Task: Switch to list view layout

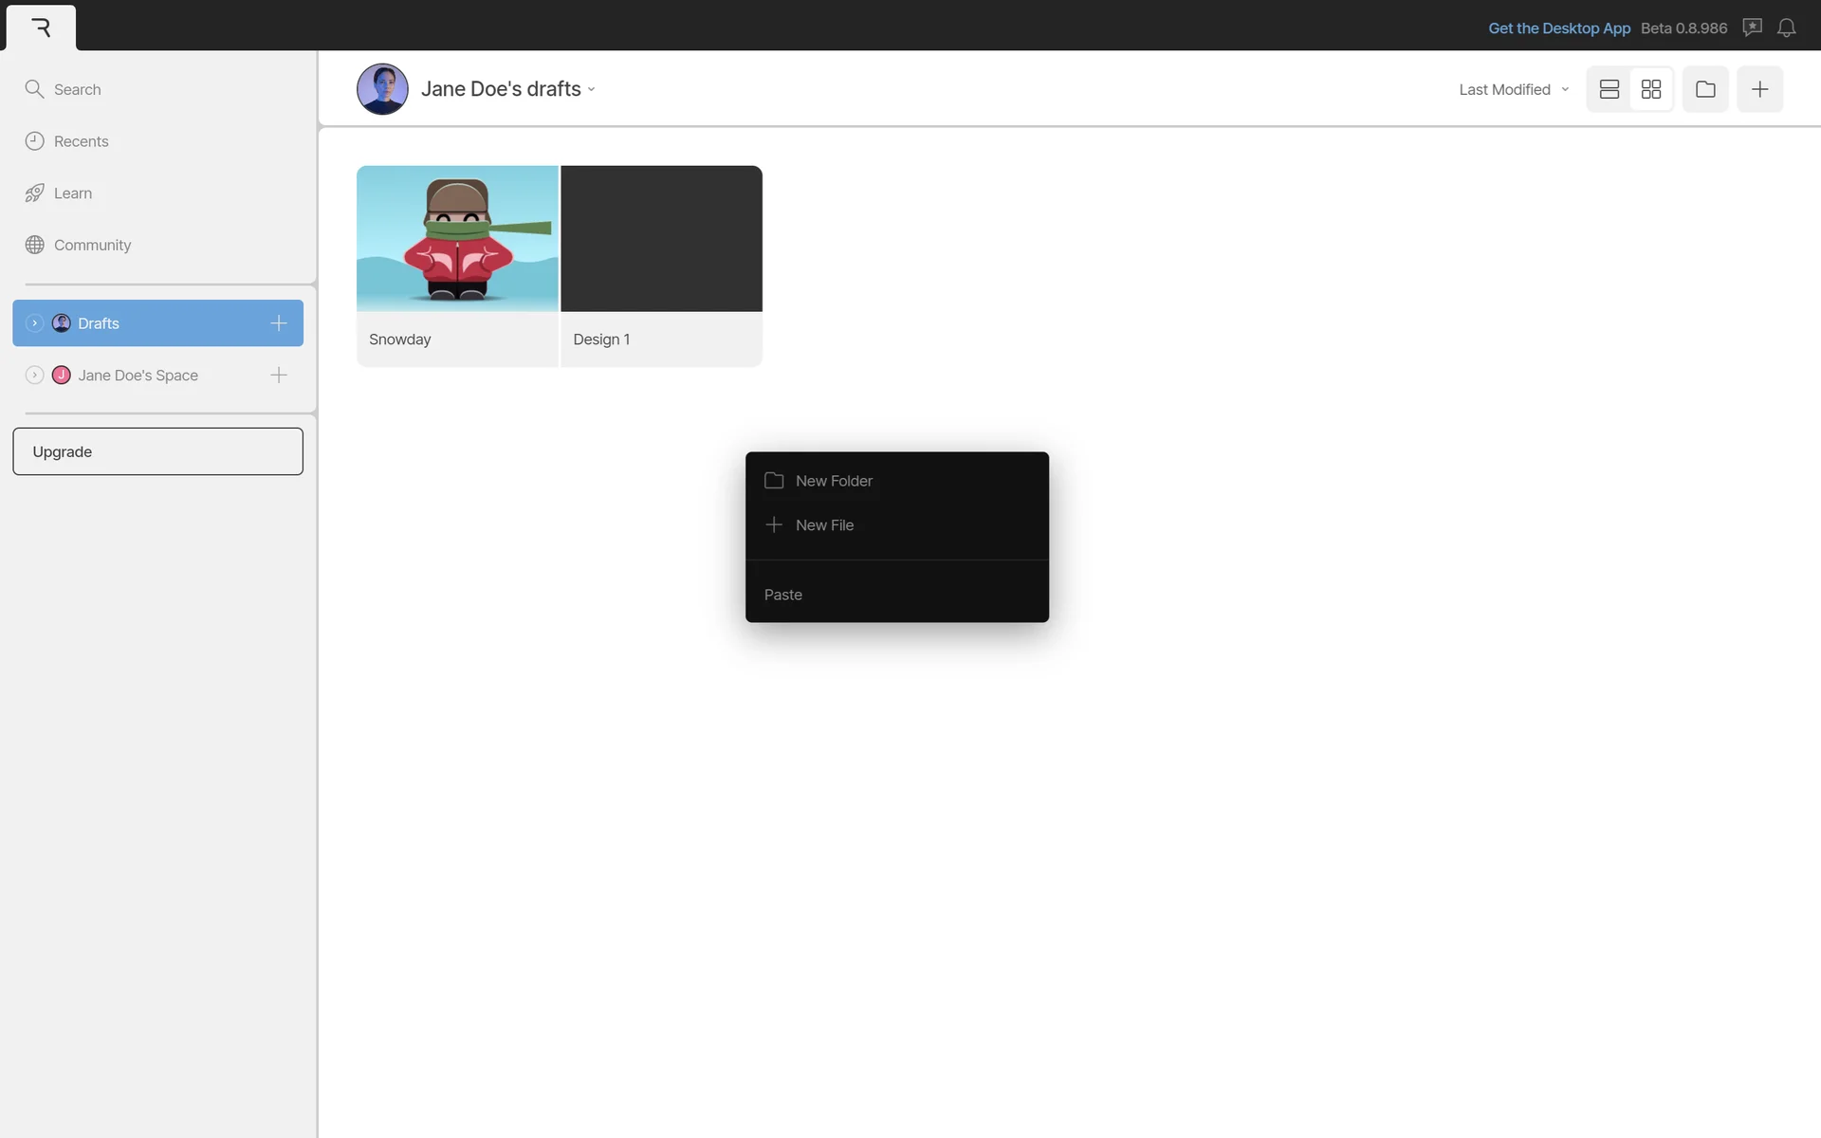Action: [1609, 89]
